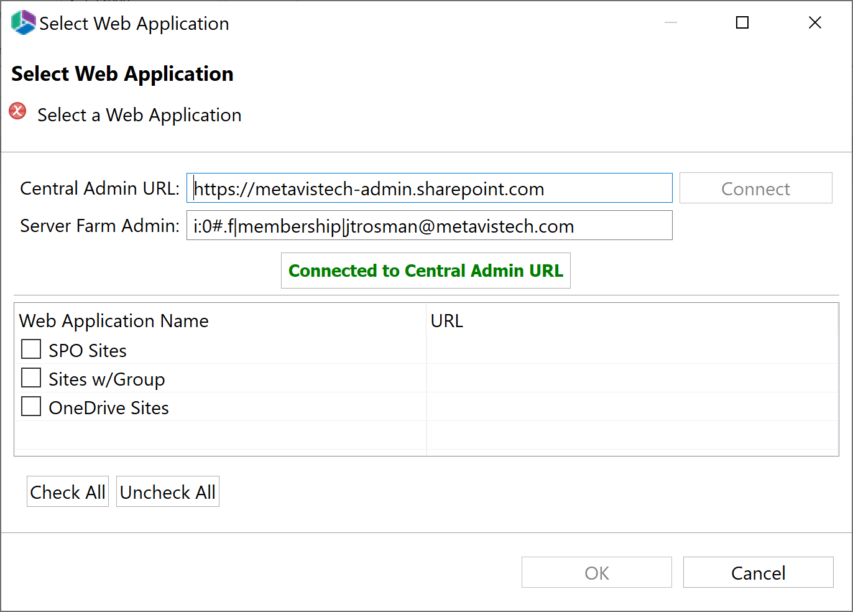Click the Select Web Application title bar text
The height and width of the screenshot is (612, 853).
(x=134, y=23)
